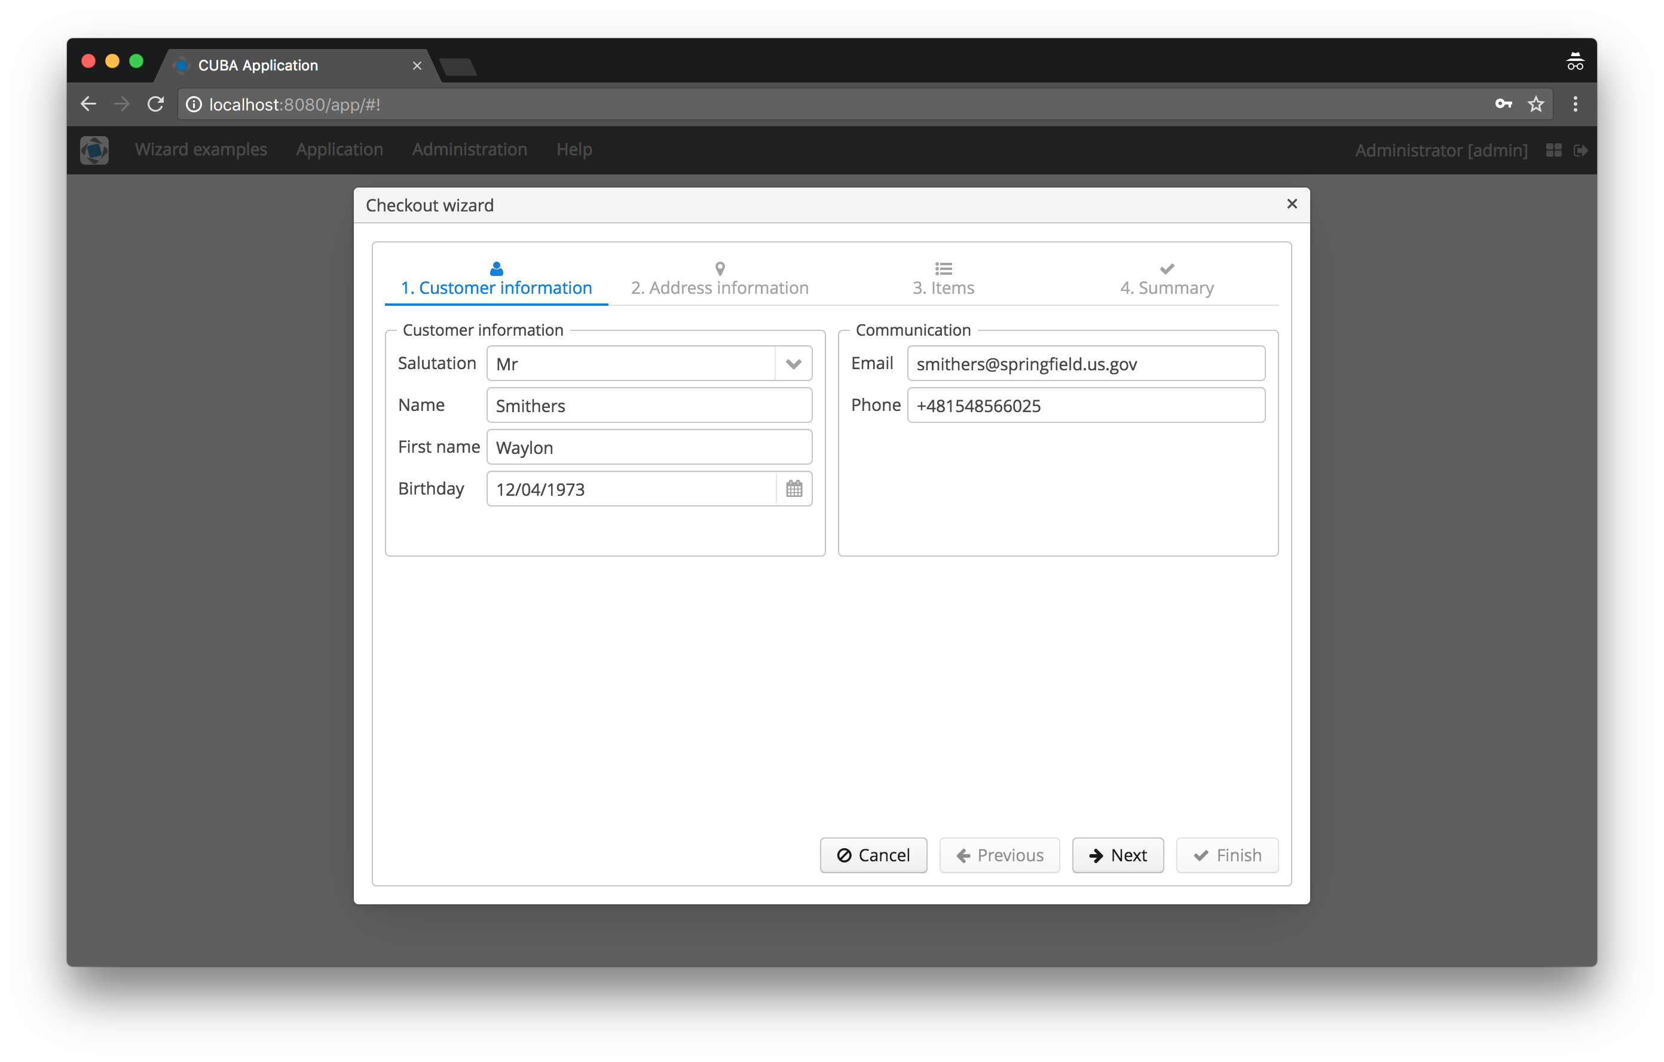Click the browser reload icon
Image resolution: width=1664 pixels, height=1062 pixels.
coord(156,105)
